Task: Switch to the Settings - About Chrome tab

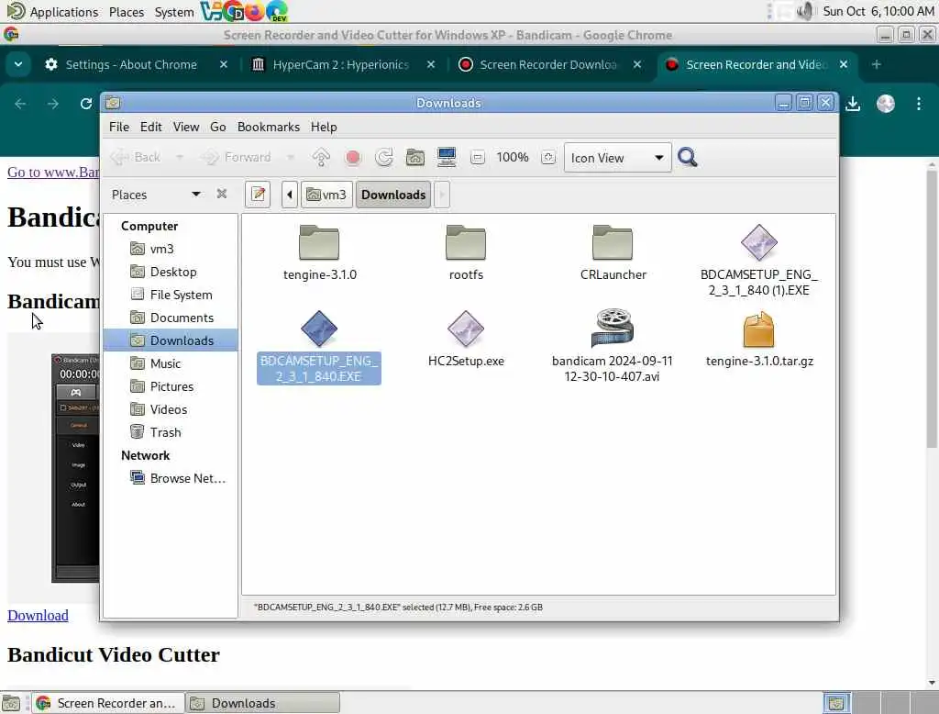Action: pos(131,64)
